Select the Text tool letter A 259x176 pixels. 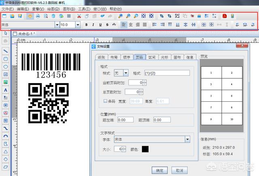point(6,90)
